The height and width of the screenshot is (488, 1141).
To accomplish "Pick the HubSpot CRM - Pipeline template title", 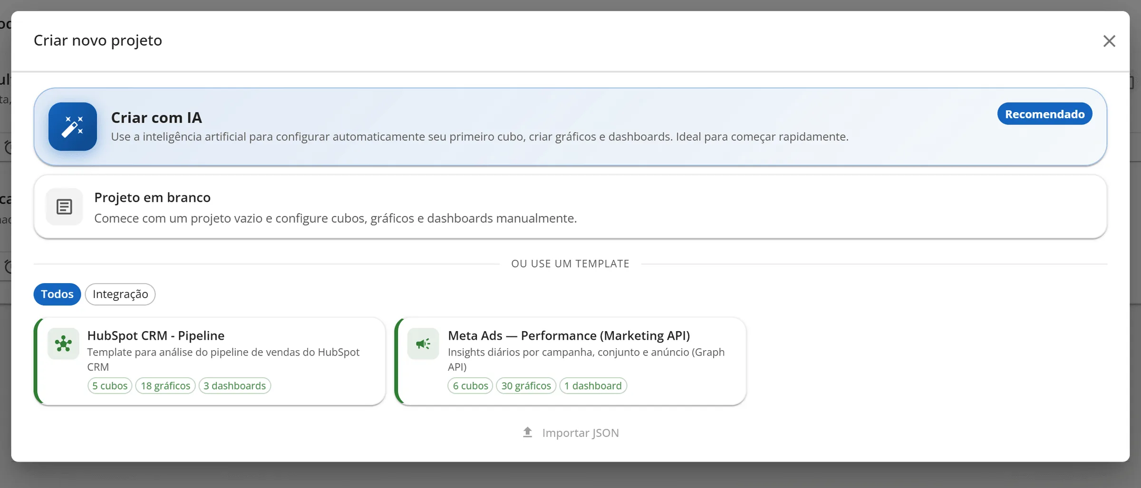I will pos(155,335).
